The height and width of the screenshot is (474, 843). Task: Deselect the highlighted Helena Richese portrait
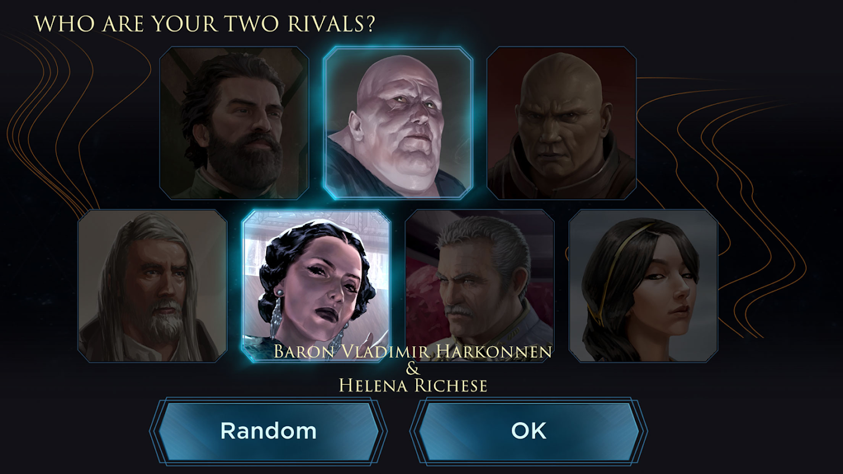(317, 286)
